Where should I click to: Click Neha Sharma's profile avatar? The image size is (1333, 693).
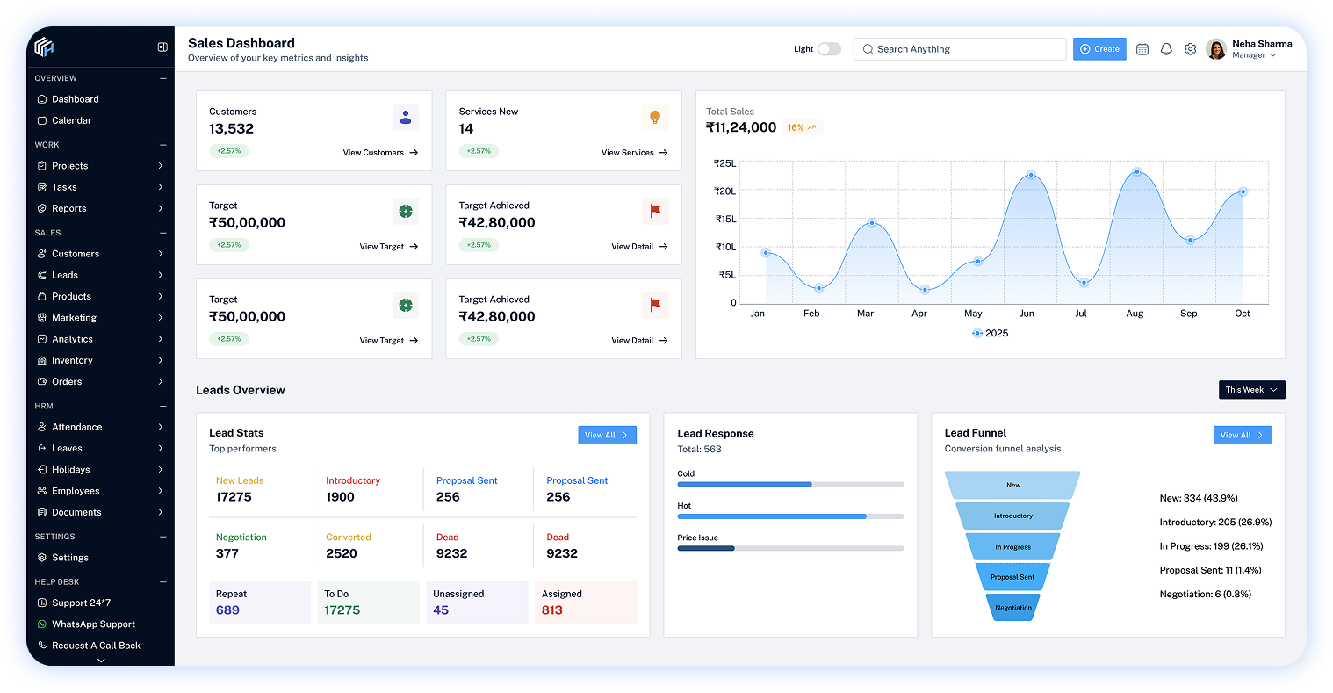(x=1216, y=49)
